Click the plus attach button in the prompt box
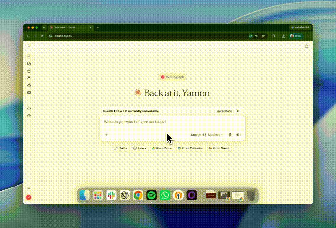The width and height of the screenshot is (336, 228). click(x=107, y=135)
